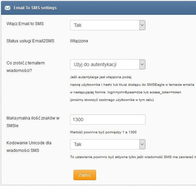Click the help line containing login=john&pass=doe
Image resolution: width=196 pixels, height=186 pixels.
126,92
